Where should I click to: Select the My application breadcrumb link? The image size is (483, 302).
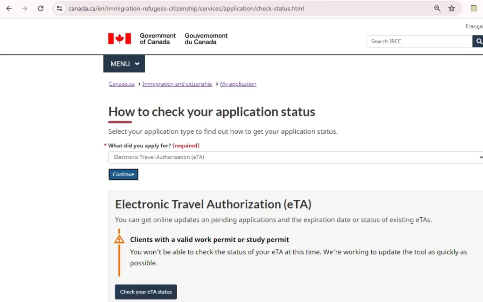tap(238, 83)
